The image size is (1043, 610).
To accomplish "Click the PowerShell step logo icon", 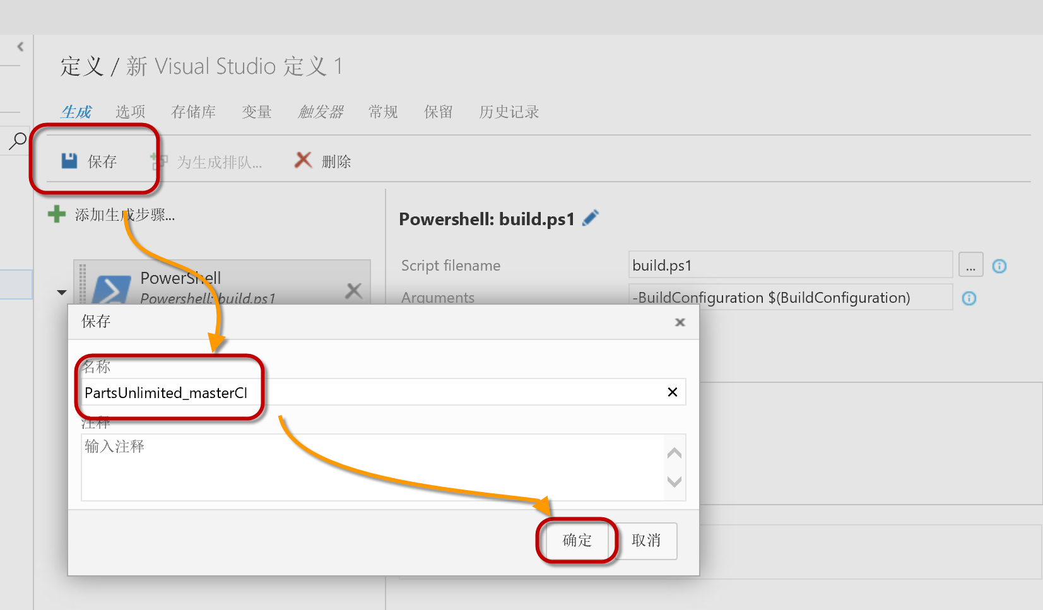I will (x=112, y=290).
